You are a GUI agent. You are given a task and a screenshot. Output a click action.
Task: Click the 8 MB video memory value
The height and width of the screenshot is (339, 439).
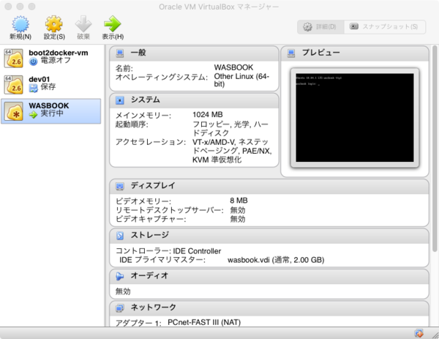(239, 201)
